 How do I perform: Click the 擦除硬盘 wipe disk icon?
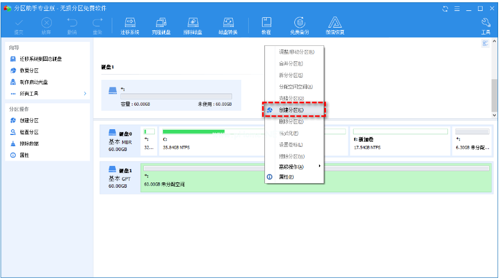[x=194, y=25]
